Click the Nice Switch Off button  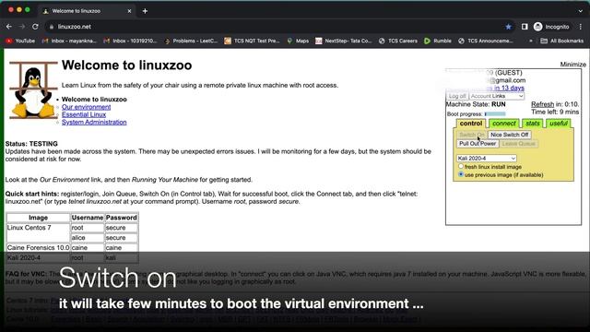coord(510,135)
